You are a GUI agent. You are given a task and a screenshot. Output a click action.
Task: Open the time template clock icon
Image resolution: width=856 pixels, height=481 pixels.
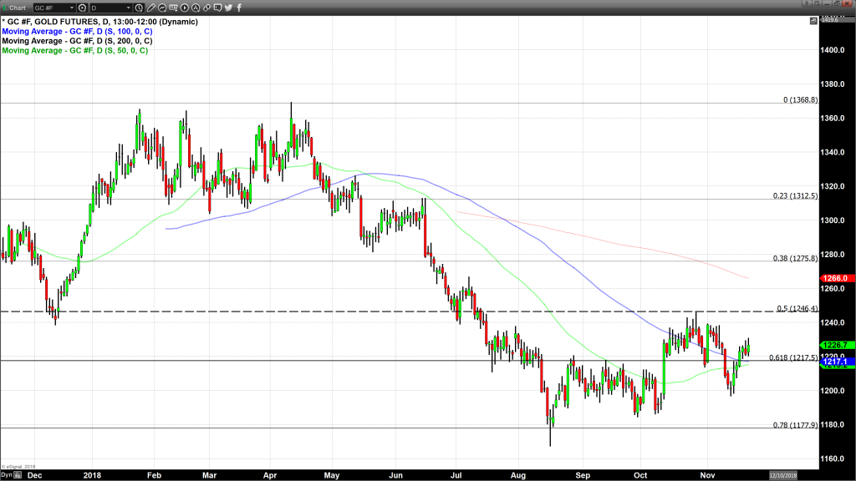139,8
